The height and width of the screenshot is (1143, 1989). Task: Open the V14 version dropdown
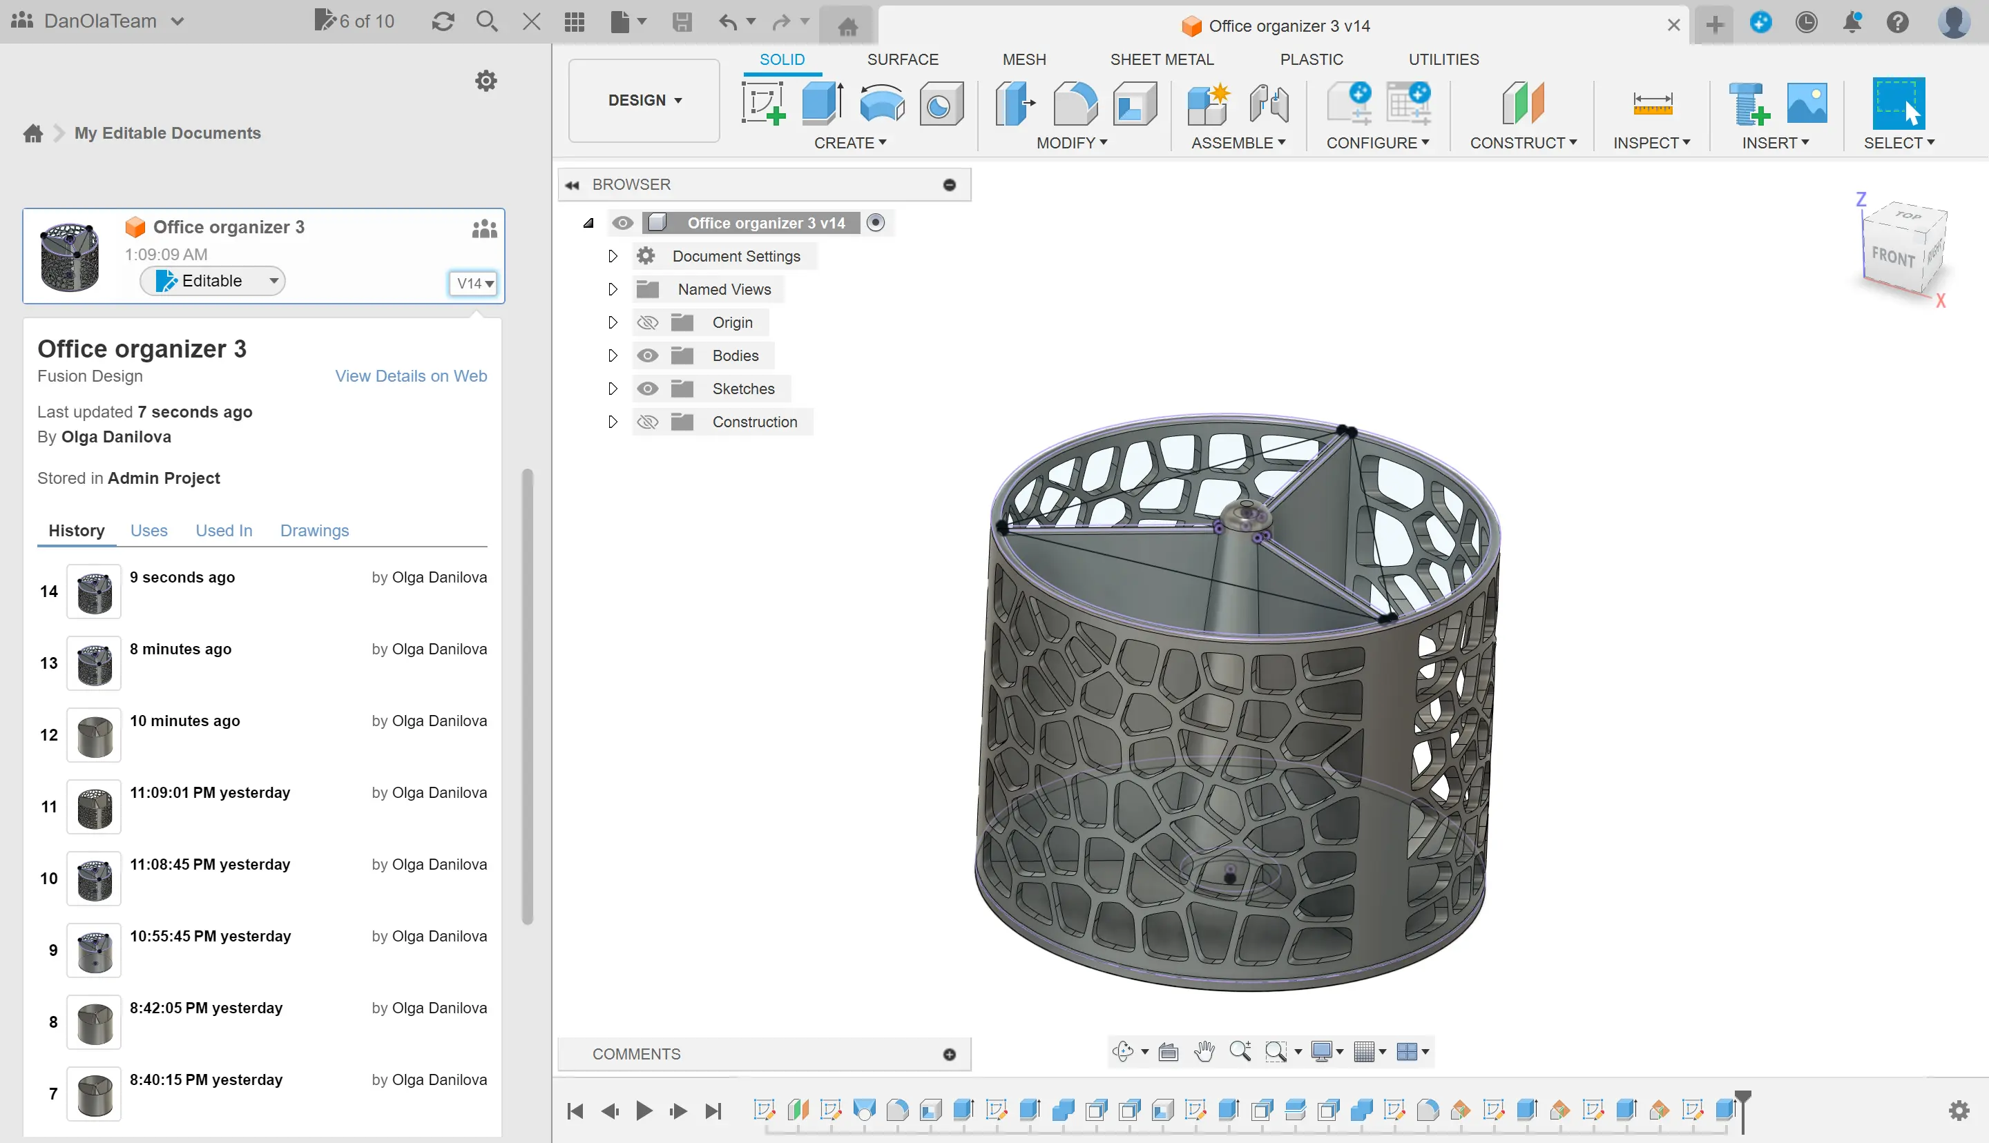tap(472, 284)
